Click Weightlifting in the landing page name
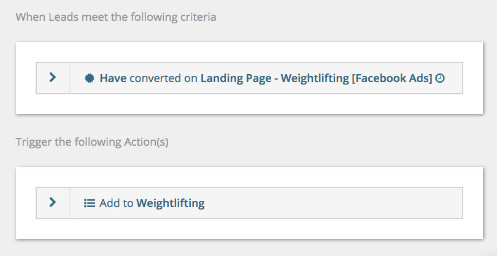Screen dimensions: 497x256 point(315,78)
